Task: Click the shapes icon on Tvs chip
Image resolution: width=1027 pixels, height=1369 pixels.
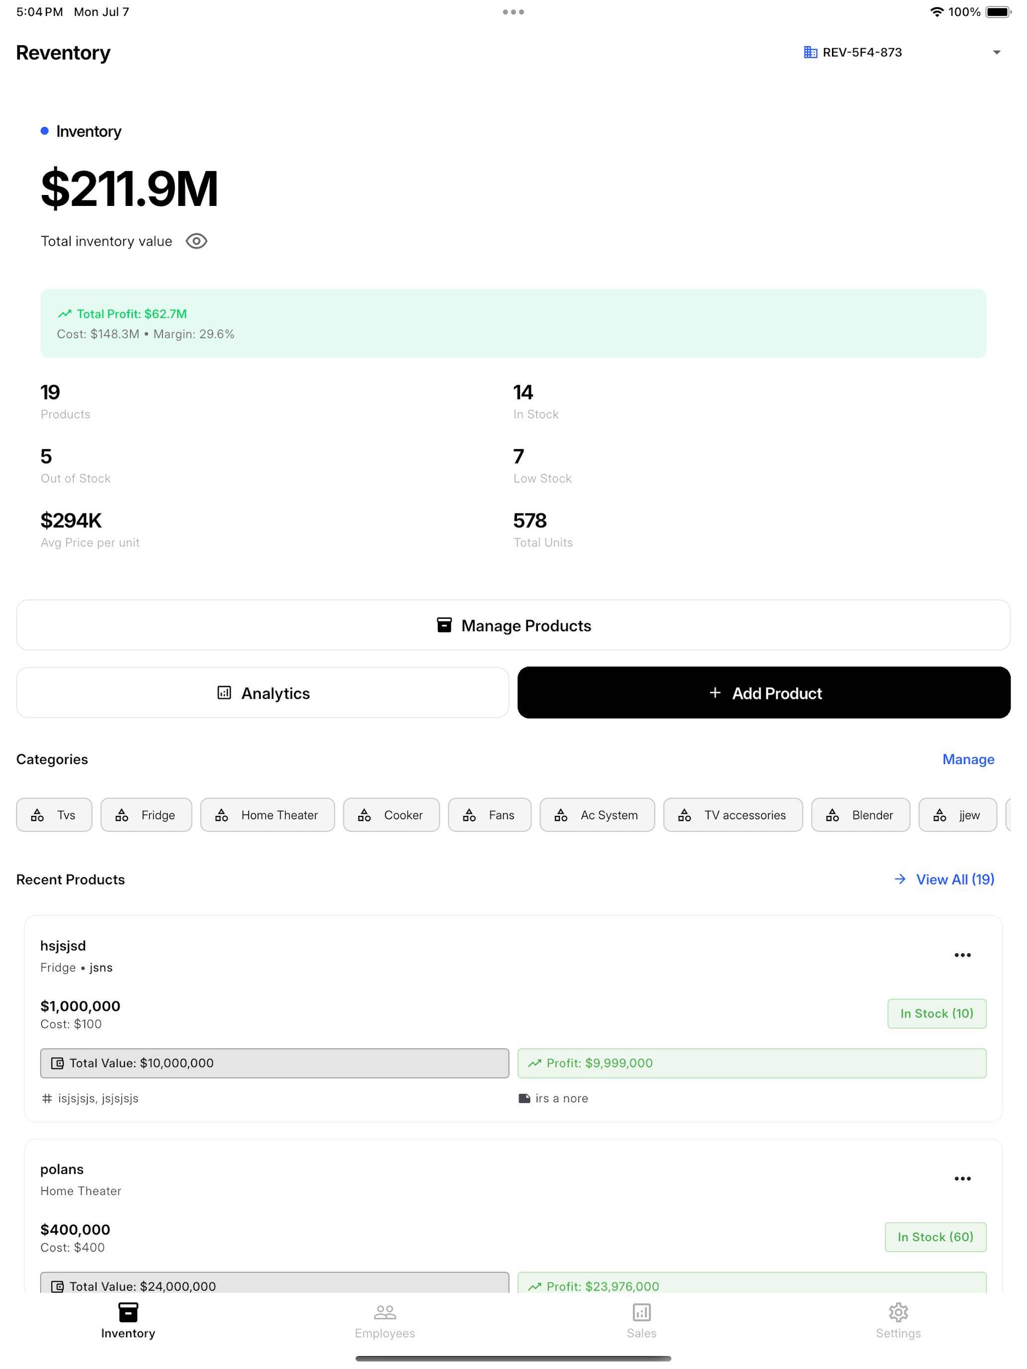Action: 38,815
